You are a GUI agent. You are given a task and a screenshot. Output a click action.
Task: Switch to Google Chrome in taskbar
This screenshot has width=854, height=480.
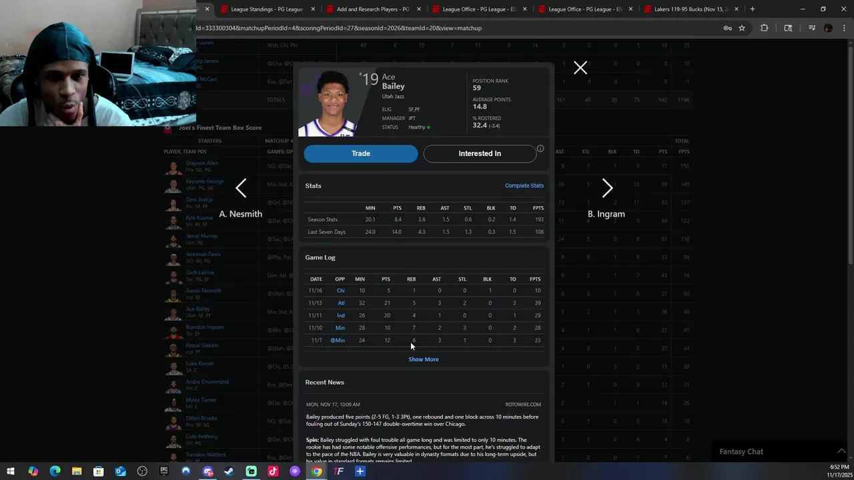tap(316, 471)
